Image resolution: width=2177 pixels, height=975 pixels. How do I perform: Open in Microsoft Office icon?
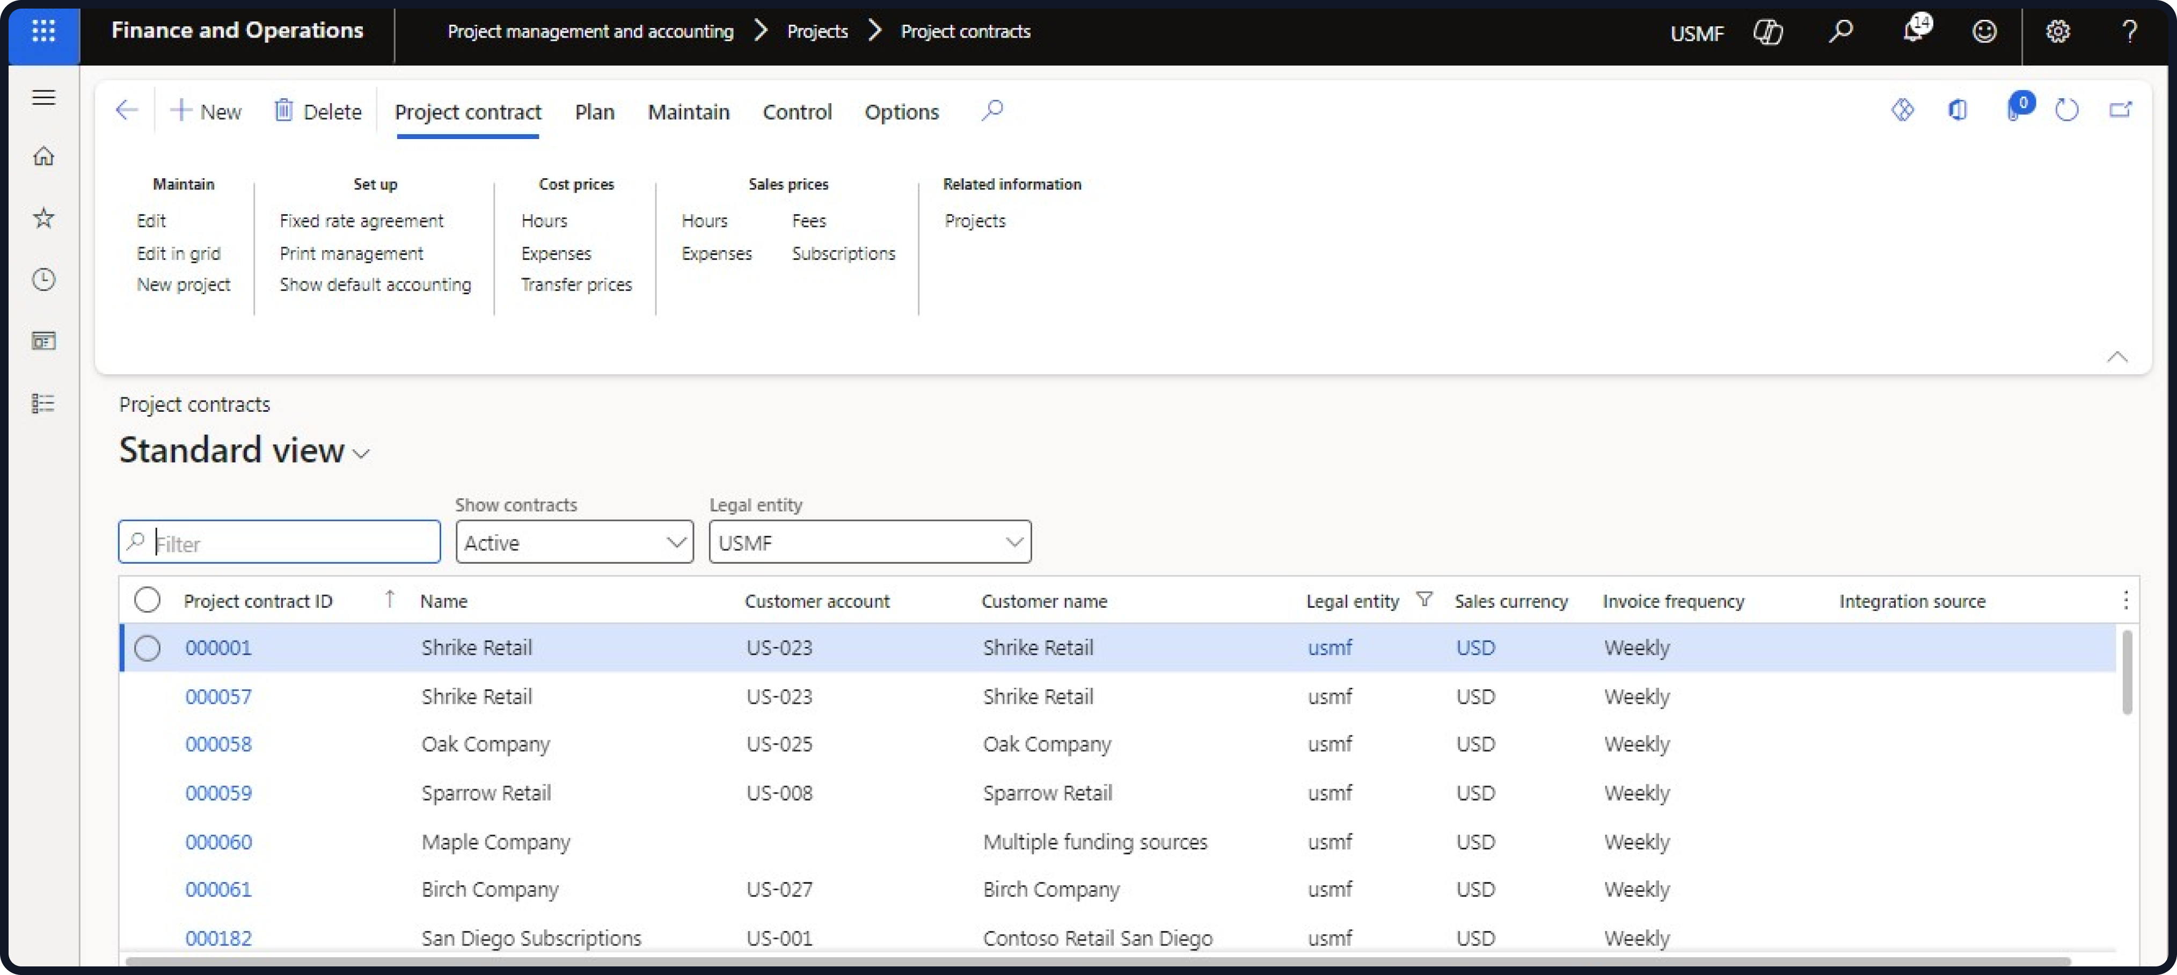coord(1957,110)
